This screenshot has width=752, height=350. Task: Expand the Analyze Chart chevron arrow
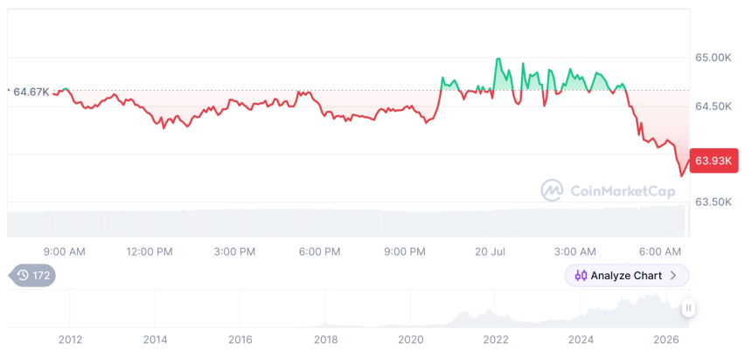coord(673,275)
